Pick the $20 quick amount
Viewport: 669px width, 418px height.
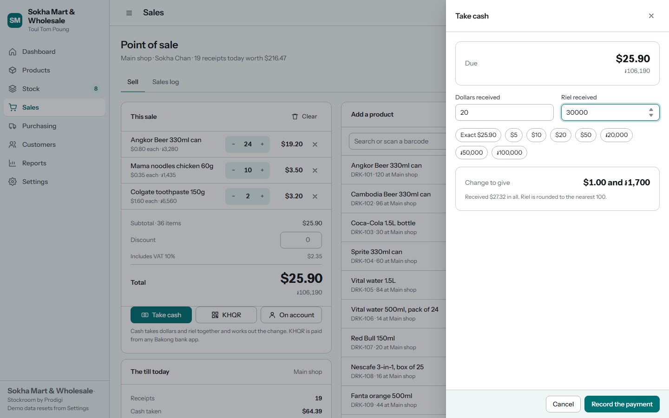pos(561,135)
